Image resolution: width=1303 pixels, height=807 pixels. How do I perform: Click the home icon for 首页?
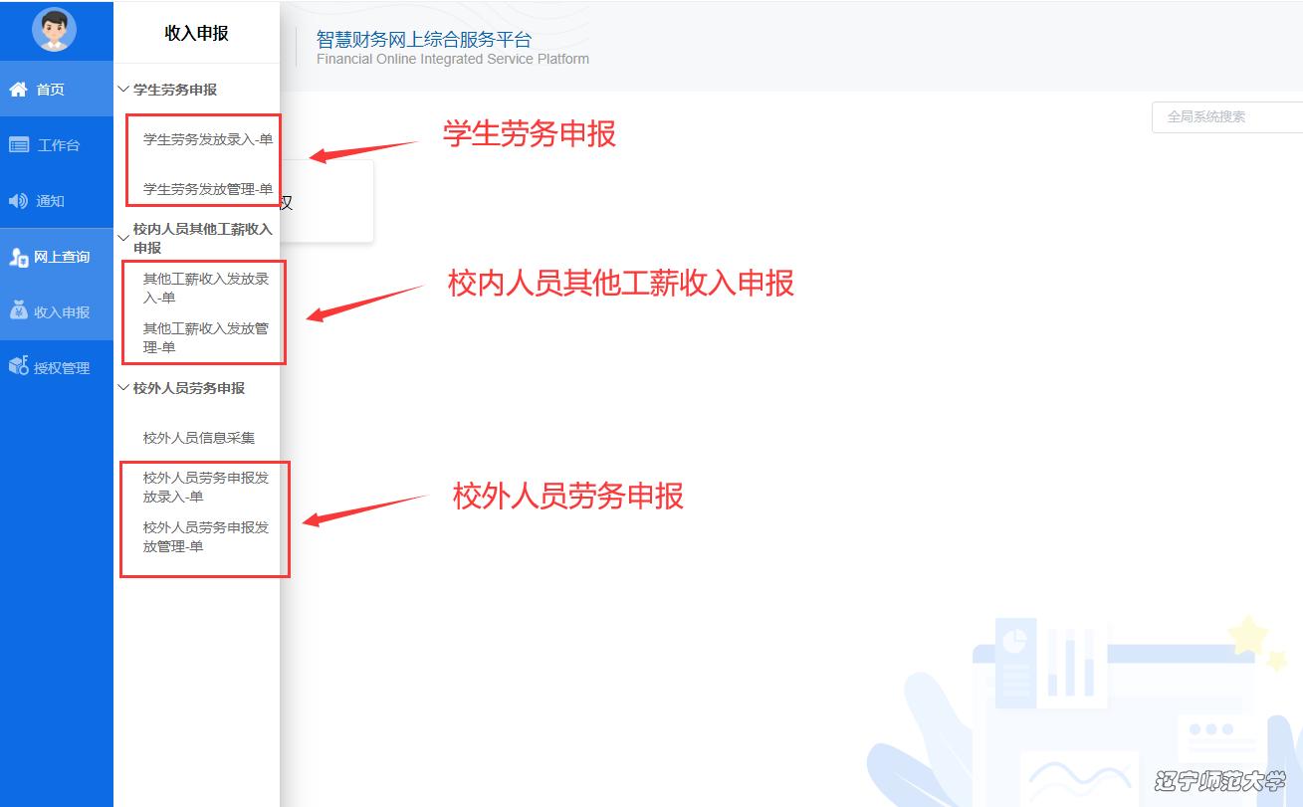(x=18, y=90)
